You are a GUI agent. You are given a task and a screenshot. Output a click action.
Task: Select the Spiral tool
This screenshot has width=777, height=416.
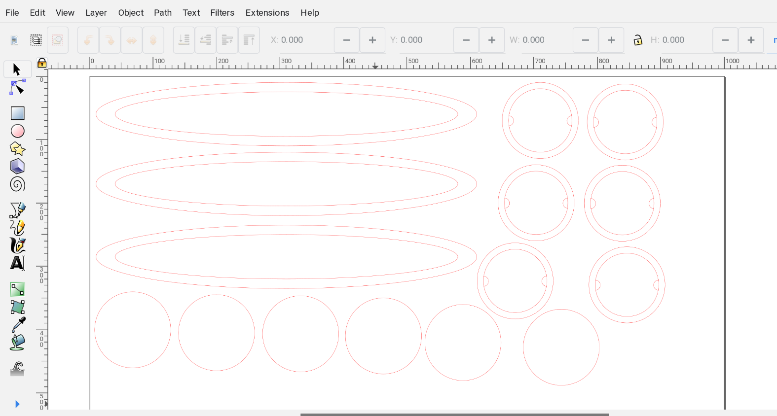pyautogui.click(x=17, y=184)
